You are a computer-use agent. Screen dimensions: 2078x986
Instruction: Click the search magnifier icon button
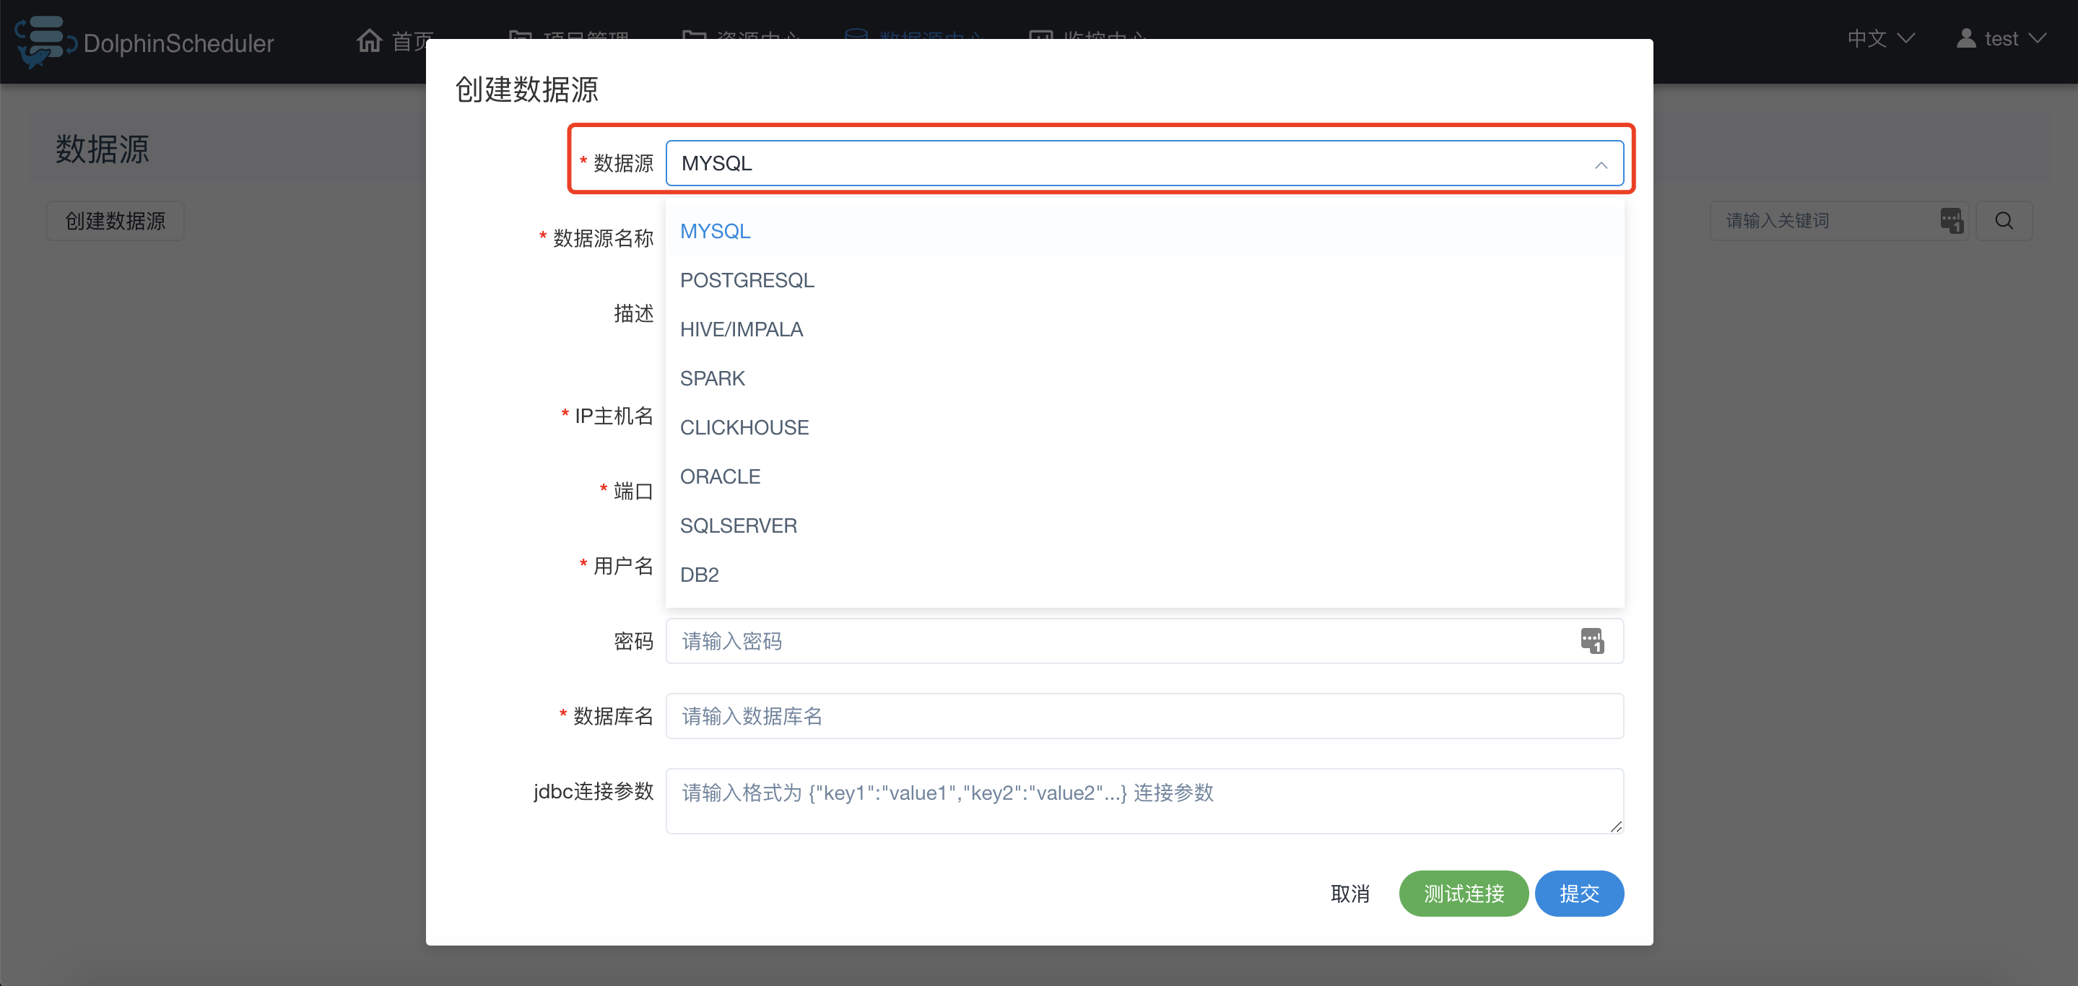[x=2004, y=221]
